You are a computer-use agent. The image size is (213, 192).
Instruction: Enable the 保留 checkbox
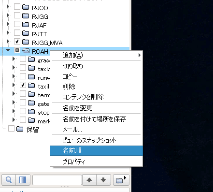11,129
